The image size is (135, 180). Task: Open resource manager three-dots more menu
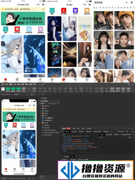(57, 98)
